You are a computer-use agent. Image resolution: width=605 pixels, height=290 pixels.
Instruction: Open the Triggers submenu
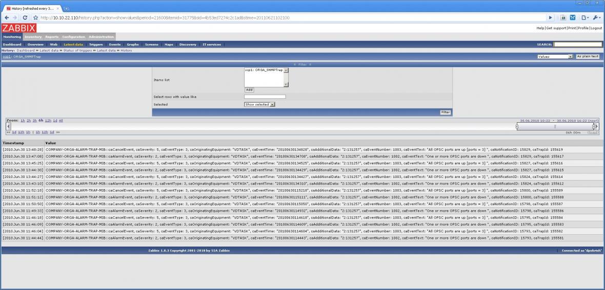click(x=96, y=44)
